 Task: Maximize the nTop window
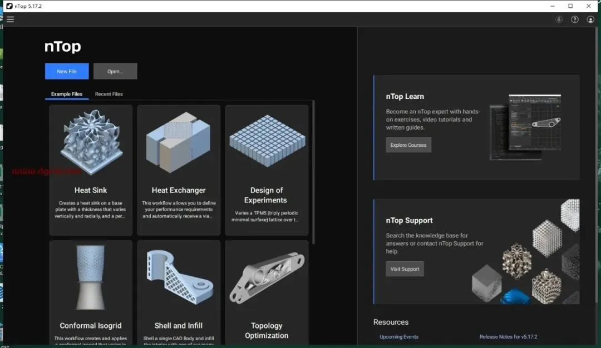570,6
